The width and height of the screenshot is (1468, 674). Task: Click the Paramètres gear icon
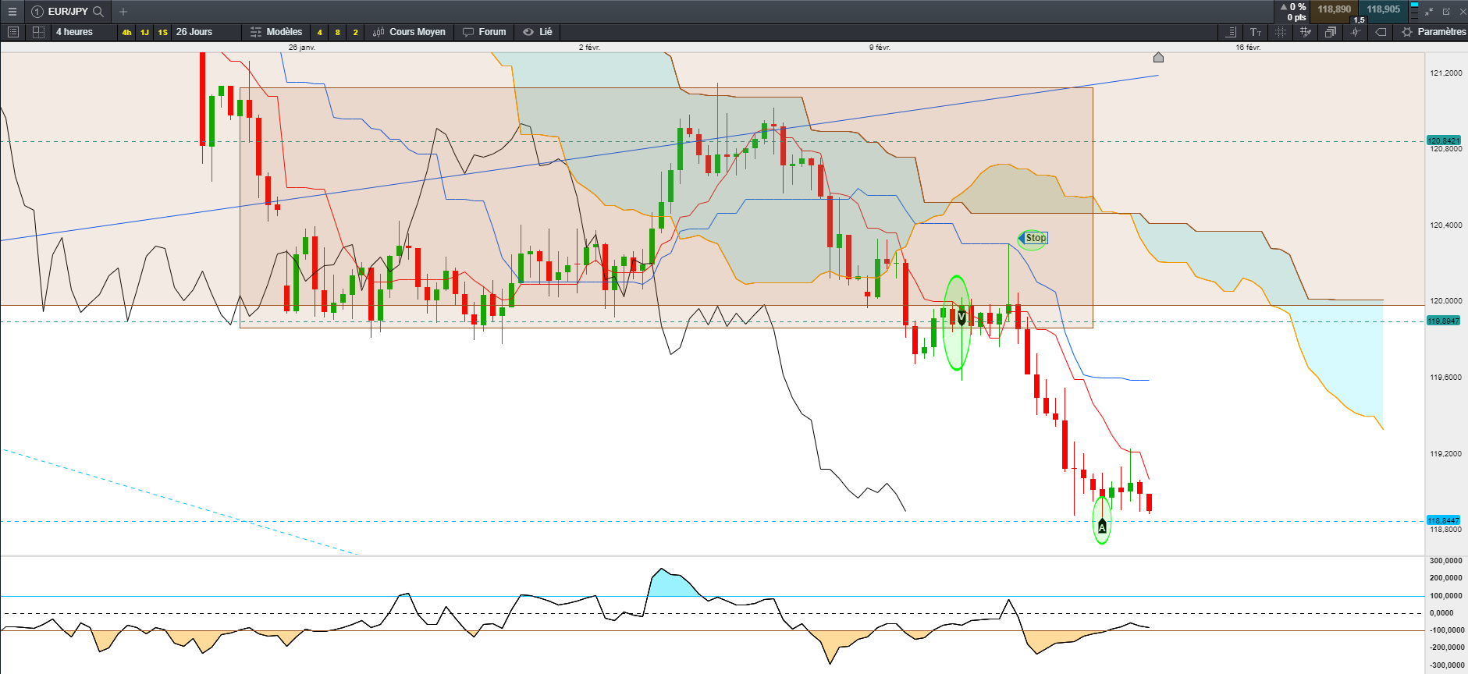[1407, 32]
